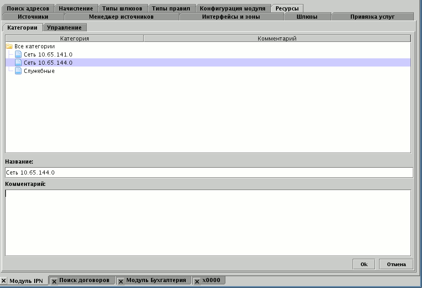Screen dimensions: 422x288
Task: Click the folder icon beside Все категории
Action: click(x=9, y=46)
